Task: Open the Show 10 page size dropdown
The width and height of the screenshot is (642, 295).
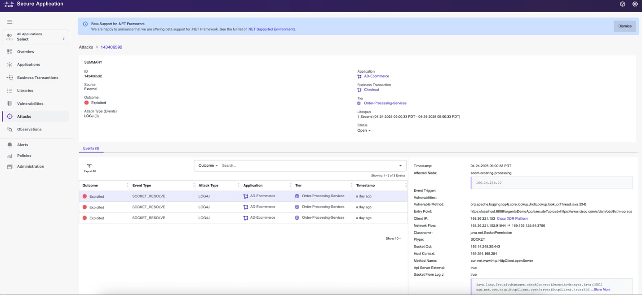Action: tap(393, 239)
